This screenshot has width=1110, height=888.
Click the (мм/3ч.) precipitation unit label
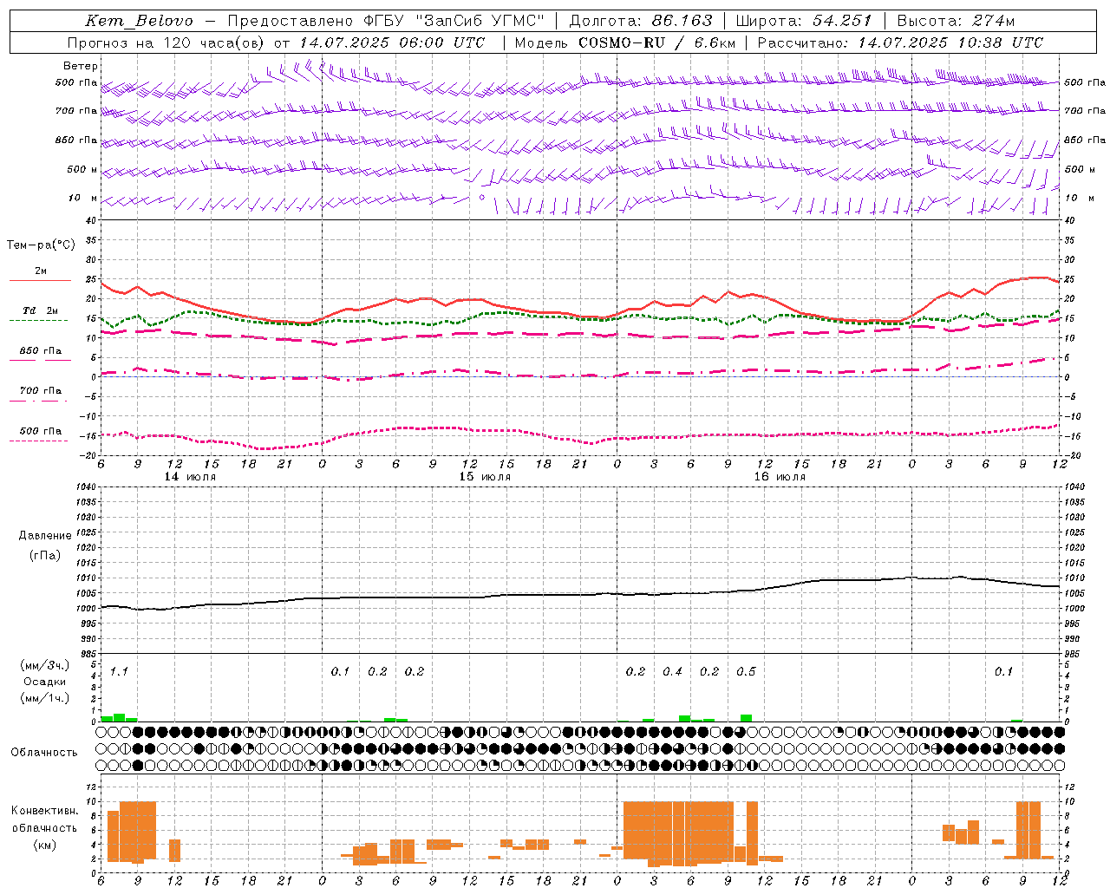(x=45, y=666)
